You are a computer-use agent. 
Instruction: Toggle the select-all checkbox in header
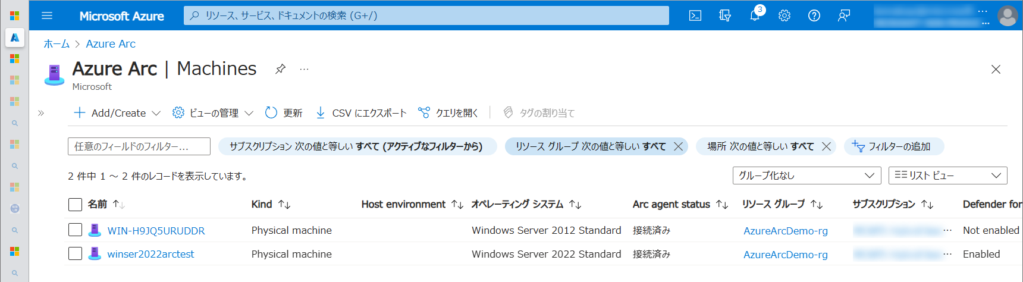point(75,205)
